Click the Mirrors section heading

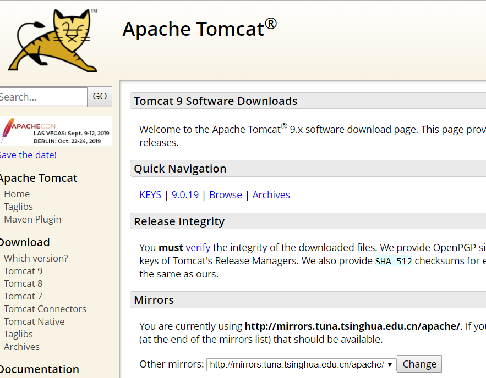(x=154, y=300)
